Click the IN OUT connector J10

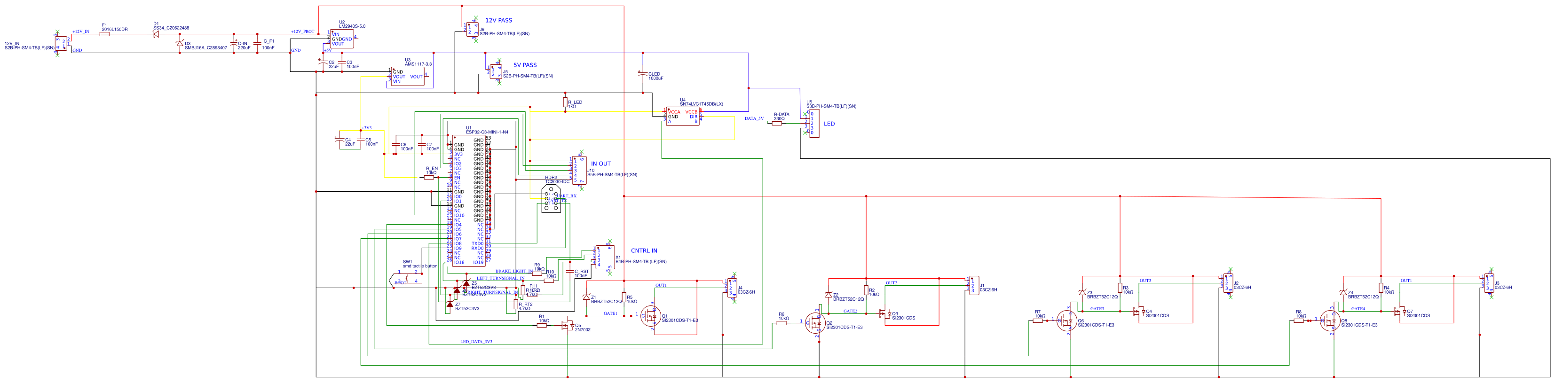(578, 171)
